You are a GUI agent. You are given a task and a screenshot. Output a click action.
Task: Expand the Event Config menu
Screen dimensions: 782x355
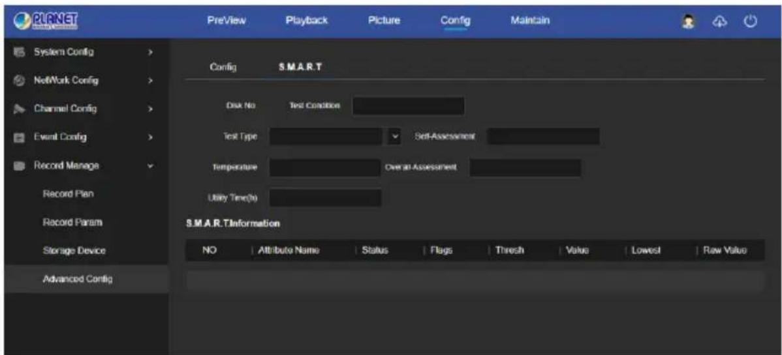(x=151, y=136)
